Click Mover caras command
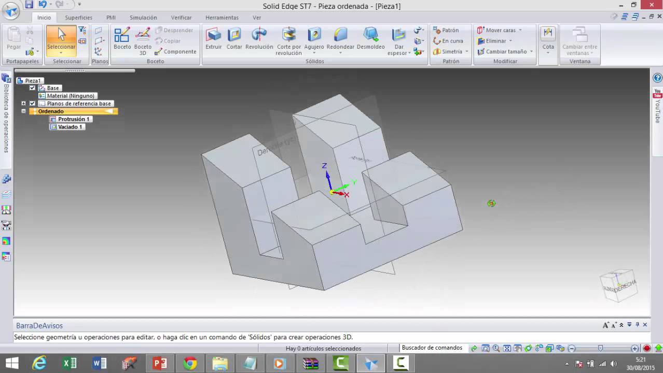The image size is (663, 373). pyautogui.click(x=496, y=30)
